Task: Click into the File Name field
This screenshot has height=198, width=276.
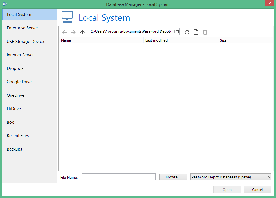Action: (x=119, y=177)
